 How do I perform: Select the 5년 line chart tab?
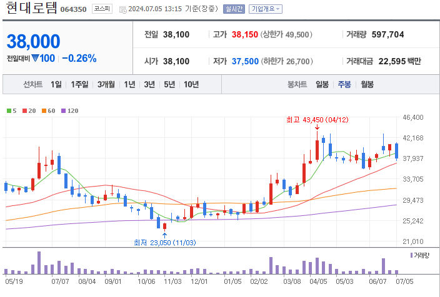[169, 84]
